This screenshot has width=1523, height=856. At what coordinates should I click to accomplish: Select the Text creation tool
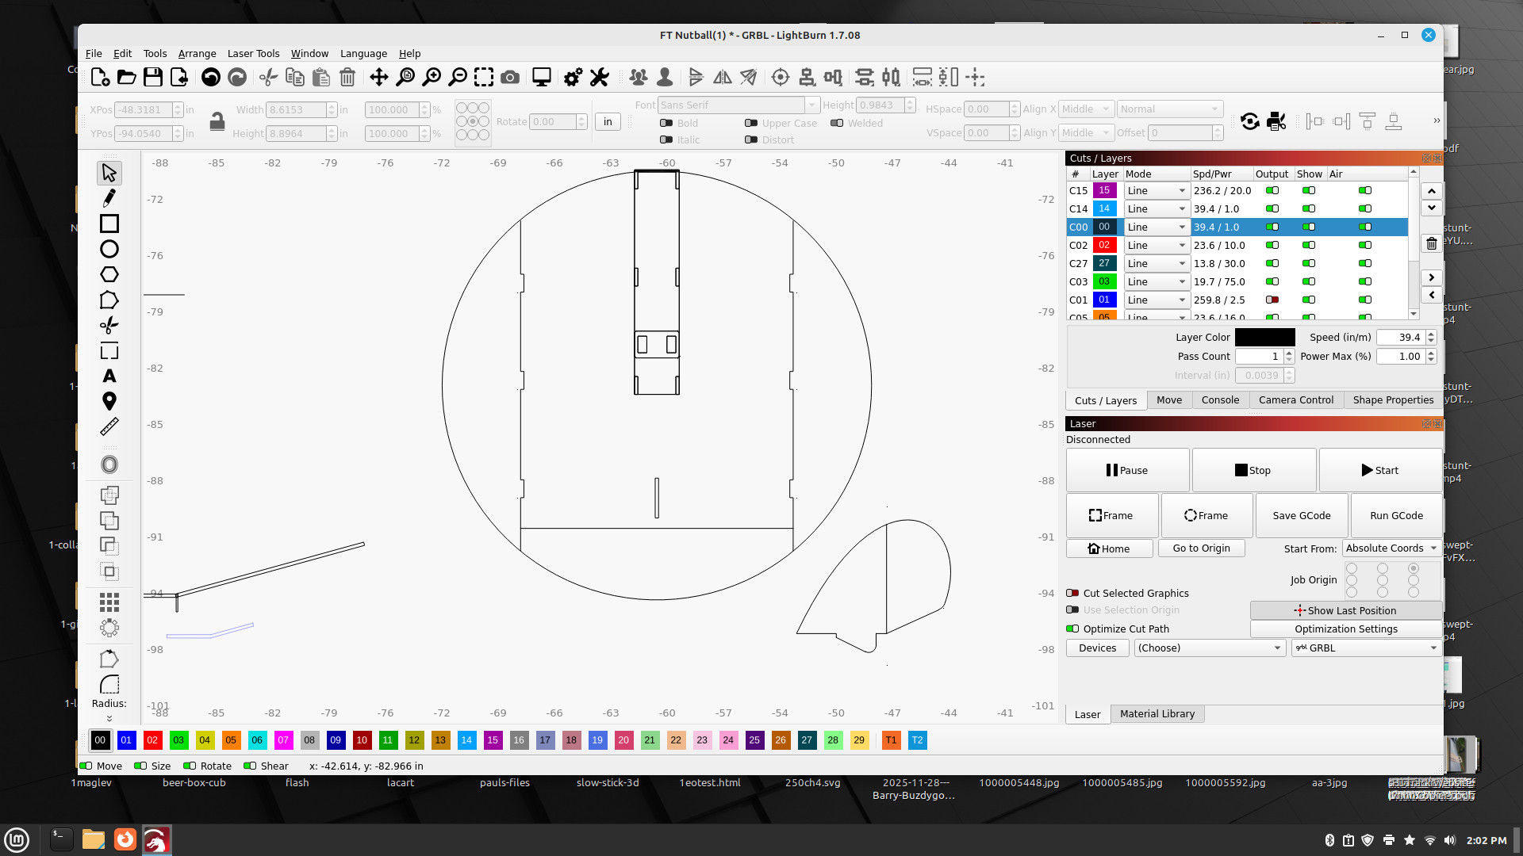point(109,376)
